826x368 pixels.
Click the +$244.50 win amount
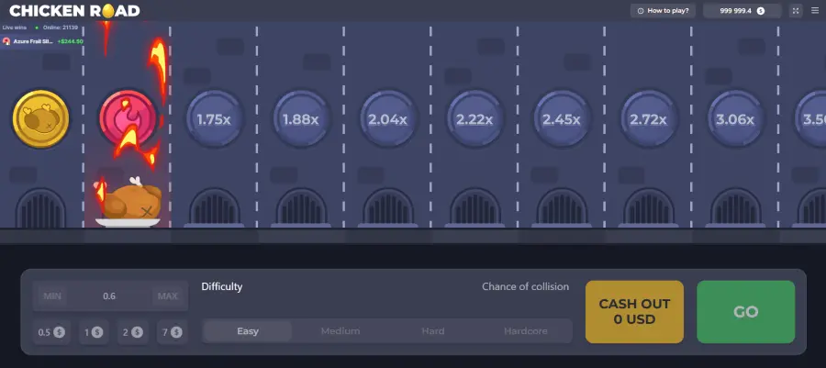tap(70, 41)
